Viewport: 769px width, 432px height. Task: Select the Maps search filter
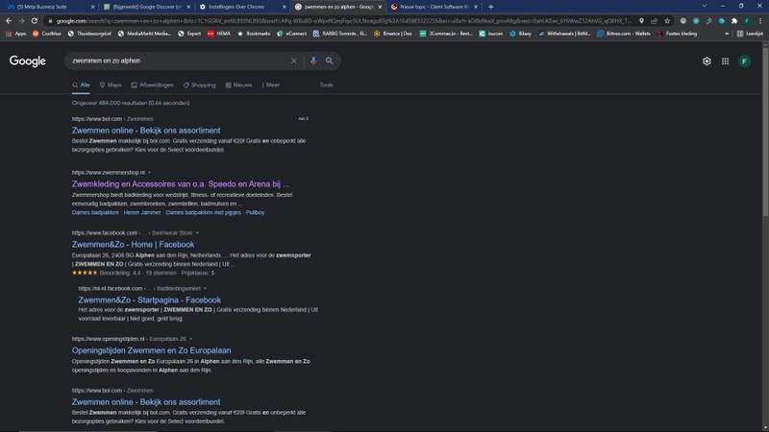click(x=111, y=85)
